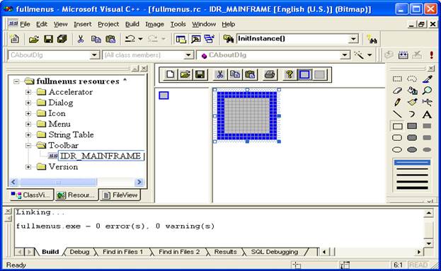Select the outlined Rounded Rectangle tool
Viewport: 441px width, 271px height.
397,138
